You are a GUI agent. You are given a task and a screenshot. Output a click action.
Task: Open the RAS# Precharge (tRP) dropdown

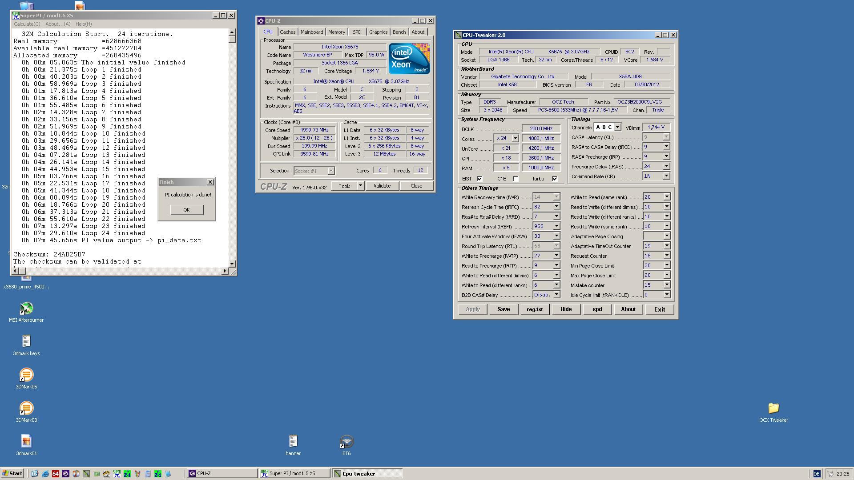coord(666,156)
